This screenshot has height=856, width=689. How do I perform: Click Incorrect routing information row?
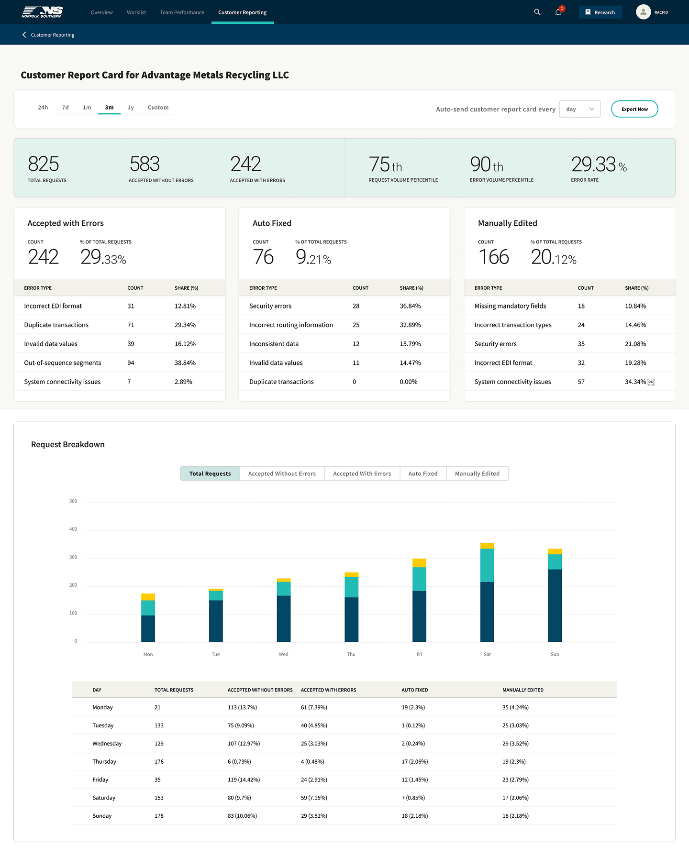pos(344,325)
